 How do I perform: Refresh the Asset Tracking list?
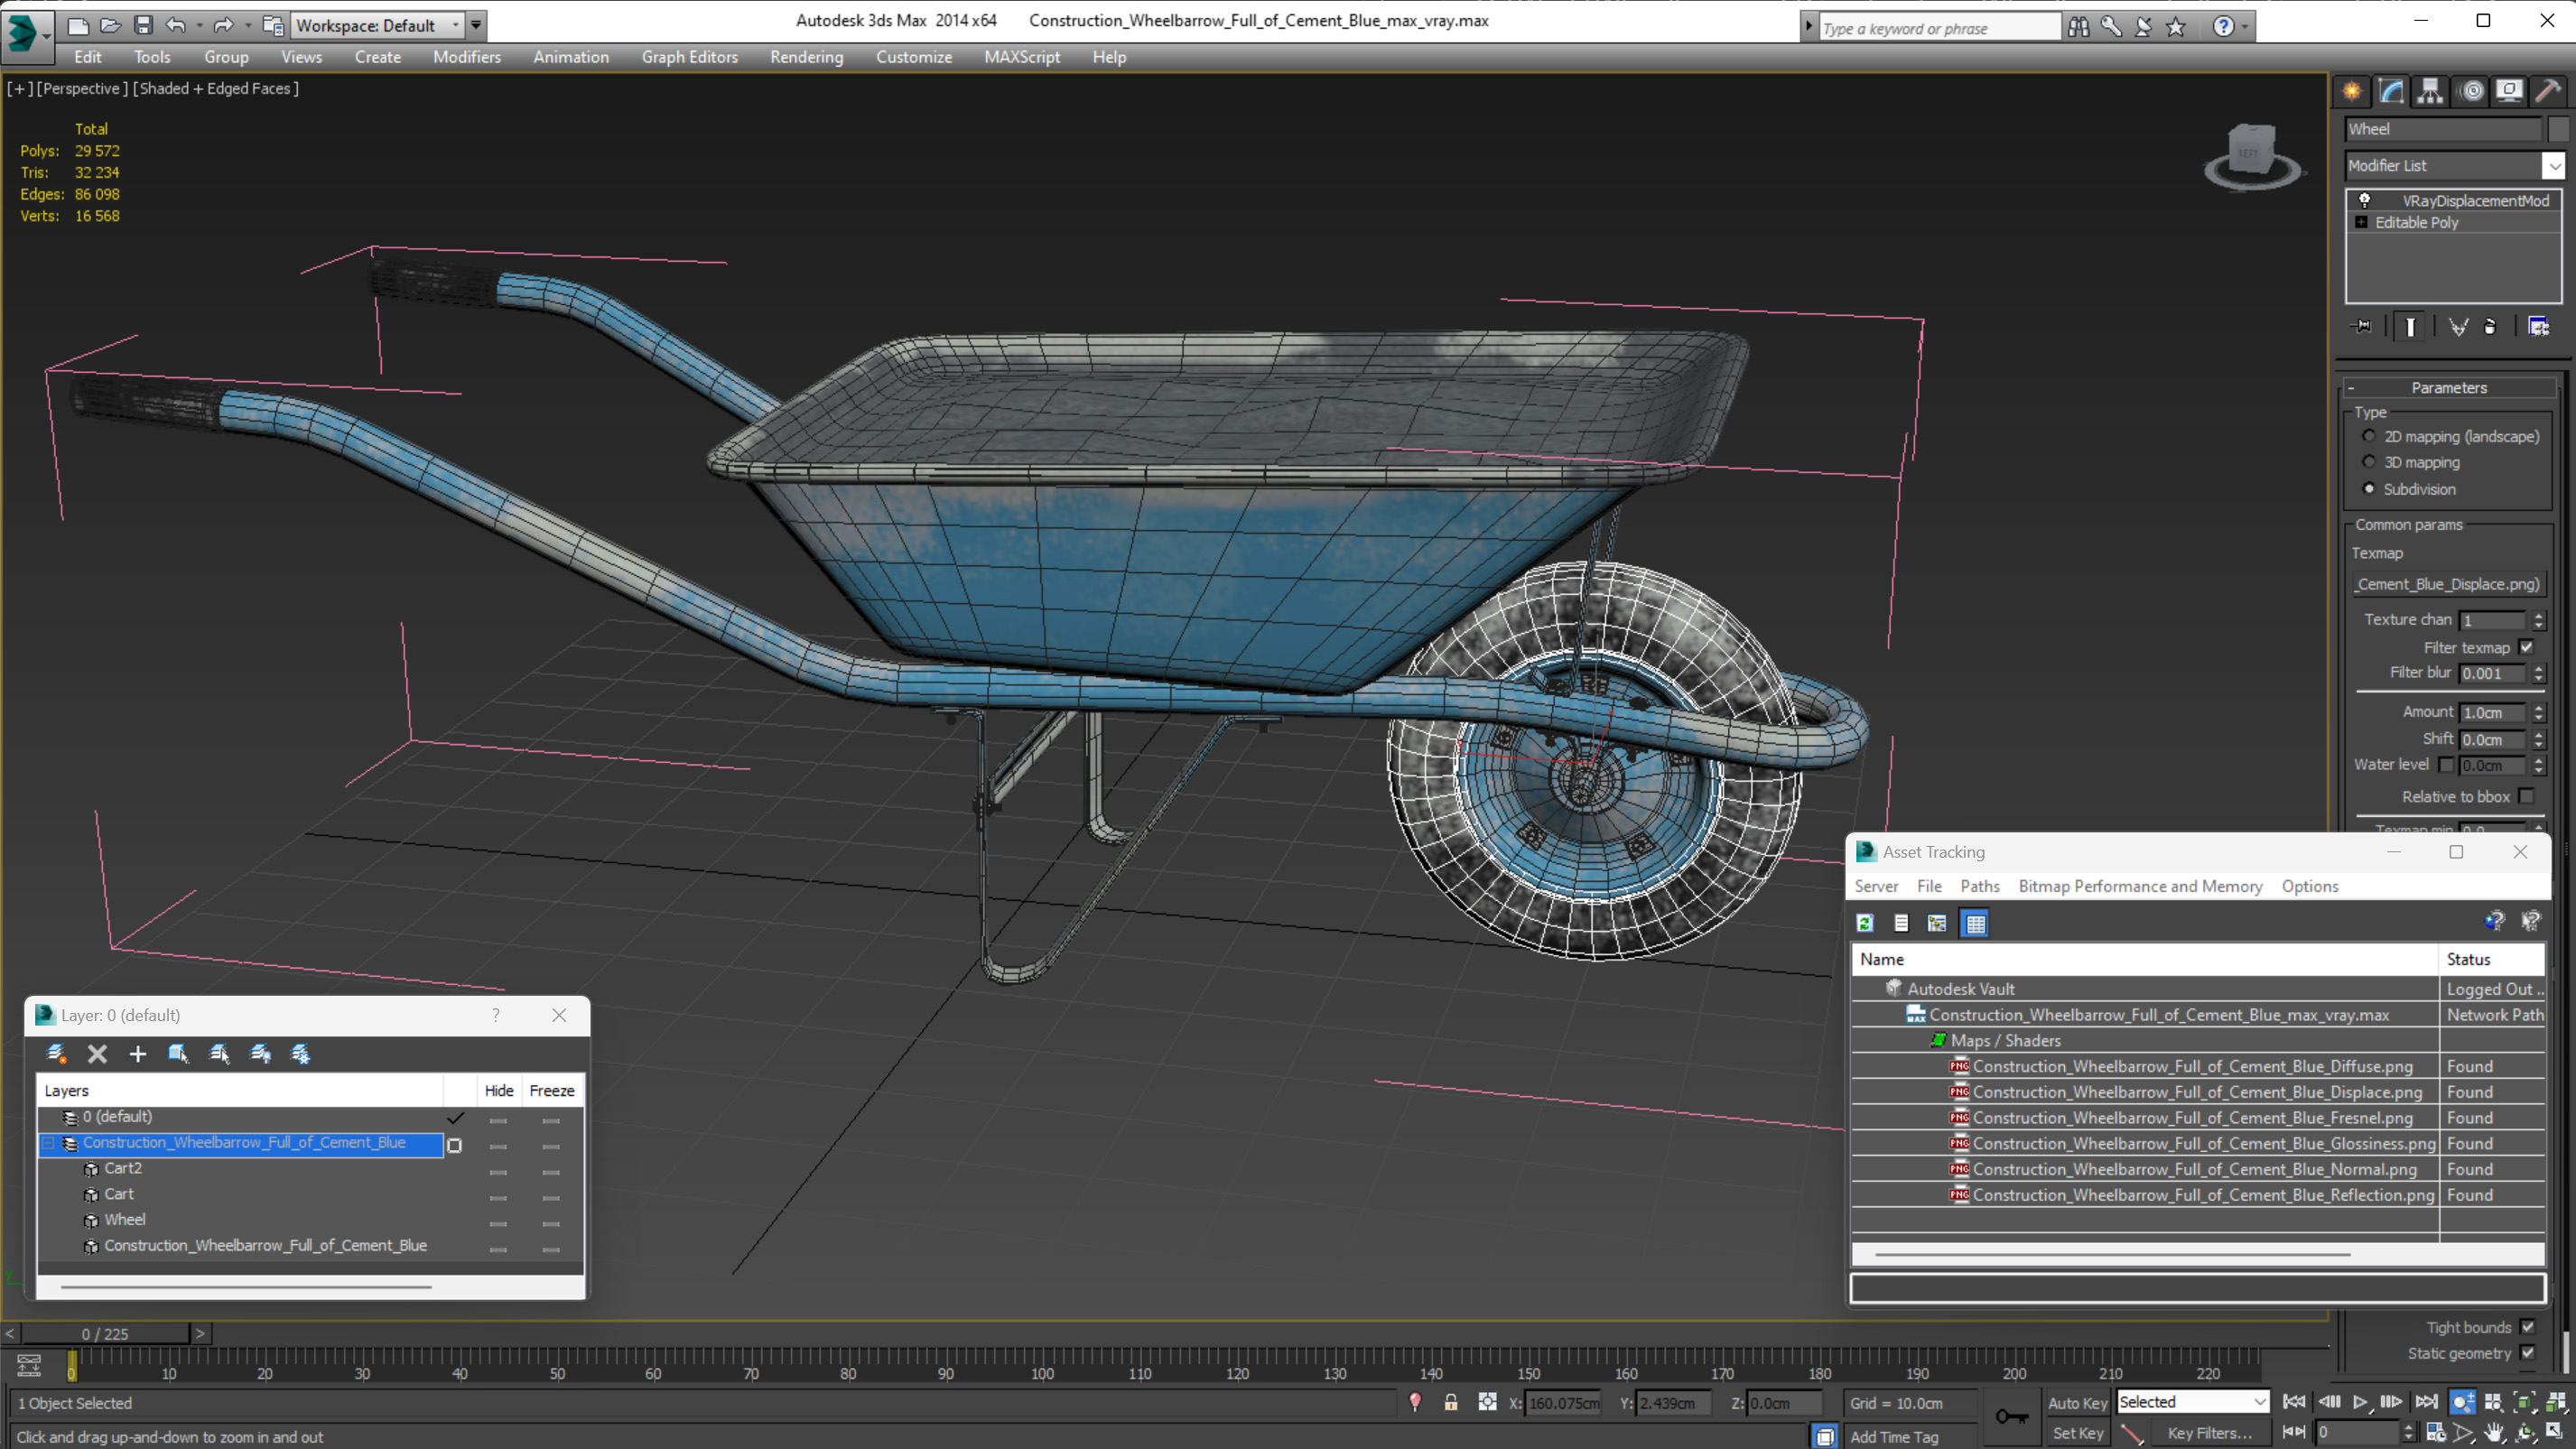[1865, 923]
